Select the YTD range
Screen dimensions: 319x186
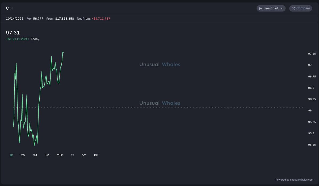(60, 155)
